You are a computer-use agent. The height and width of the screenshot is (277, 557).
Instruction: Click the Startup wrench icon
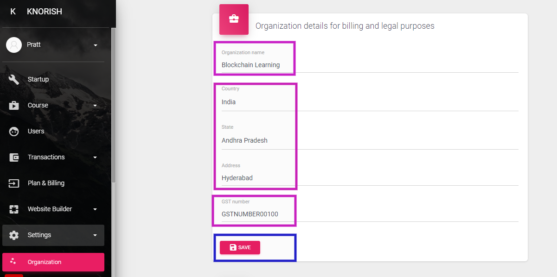click(x=14, y=79)
